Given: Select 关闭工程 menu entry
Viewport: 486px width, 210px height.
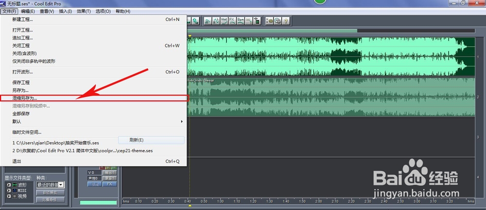Looking at the screenshot, I should [x=94, y=46].
